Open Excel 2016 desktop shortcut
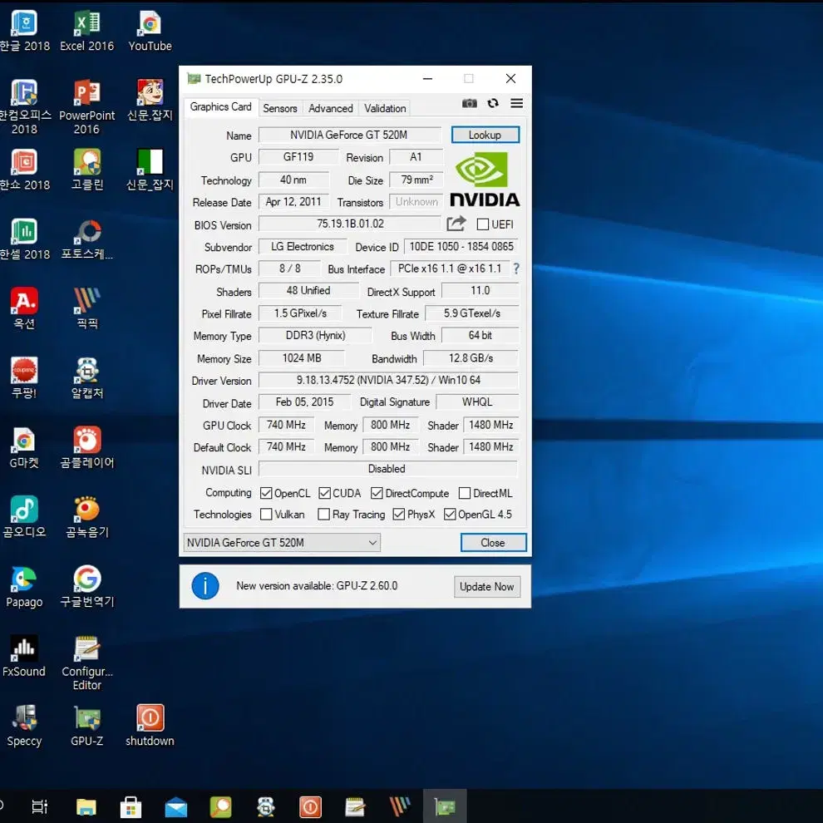 (87, 32)
